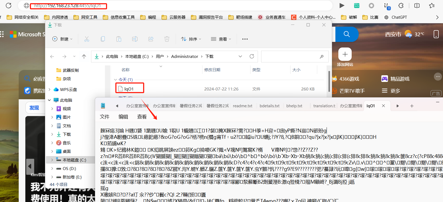Open recent locations dropdown arrow
443x202 pixels.
pyautogui.click(x=74, y=57)
